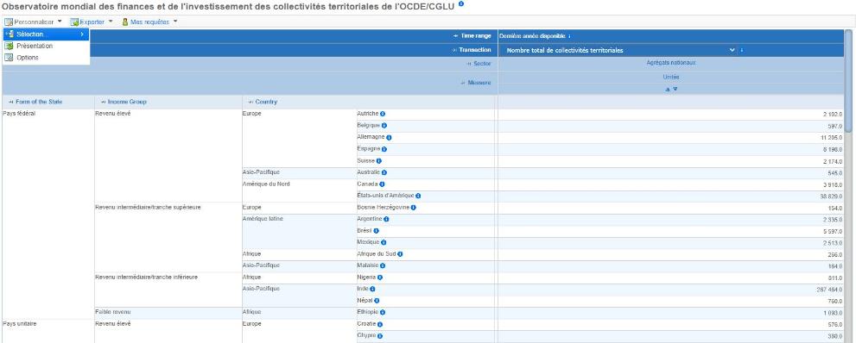Image resolution: width=856 pixels, height=343 pixels.
Task: Open info icon next to Brésil
Action: point(376,231)
